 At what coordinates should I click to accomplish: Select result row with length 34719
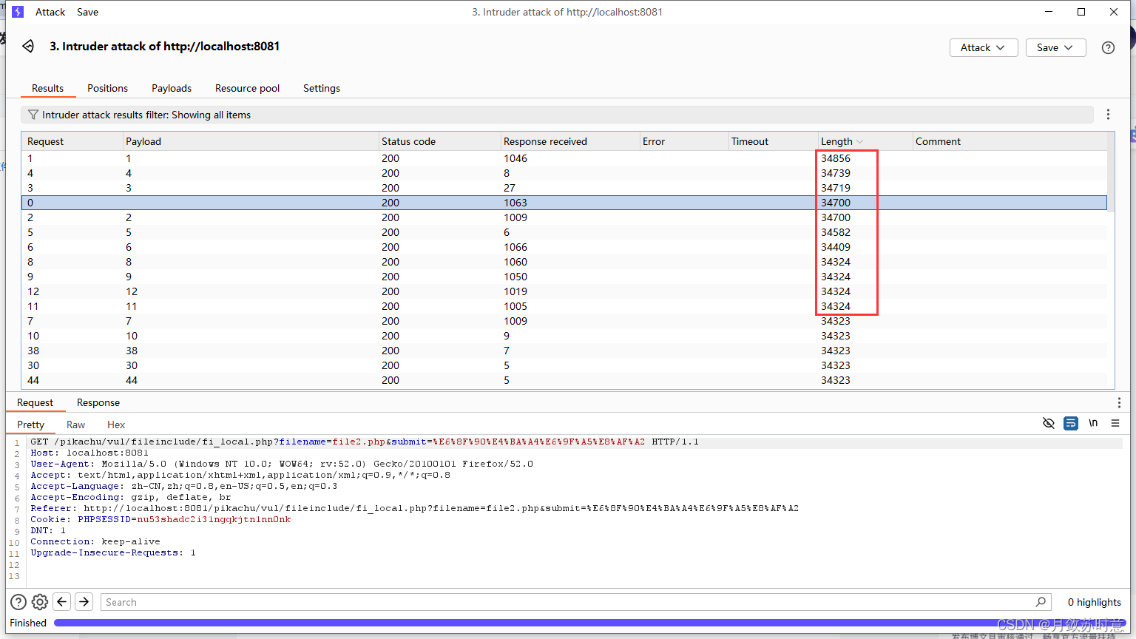point(564,188)
